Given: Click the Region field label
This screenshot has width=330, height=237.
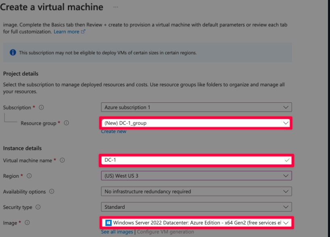Looking at the screenshot, I should (11, 176).
